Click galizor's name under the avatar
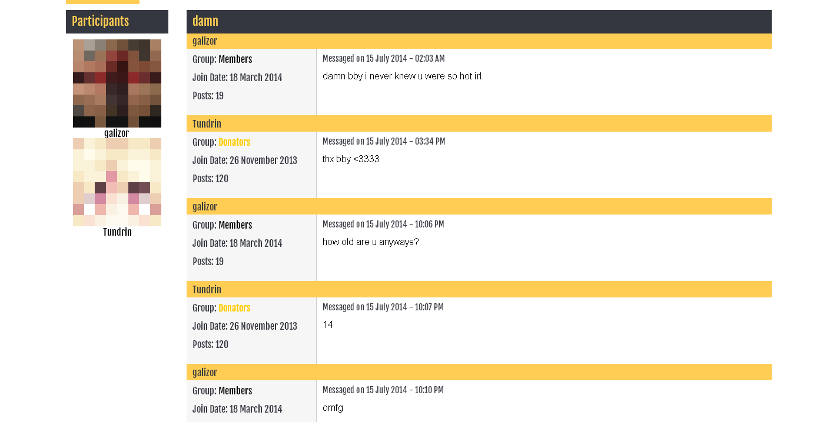 tap(117, 133)
